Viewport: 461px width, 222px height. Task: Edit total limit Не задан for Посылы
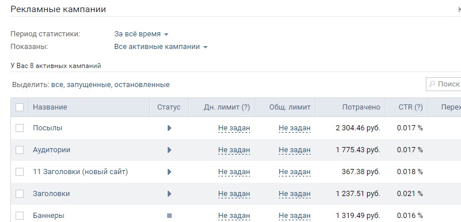[294, 128]
